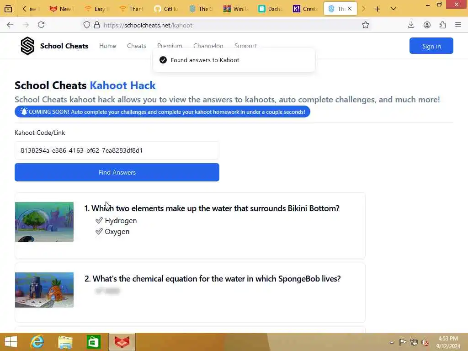Switch to the New Tab tab
468x351 pixels.
tap(62, 9)
